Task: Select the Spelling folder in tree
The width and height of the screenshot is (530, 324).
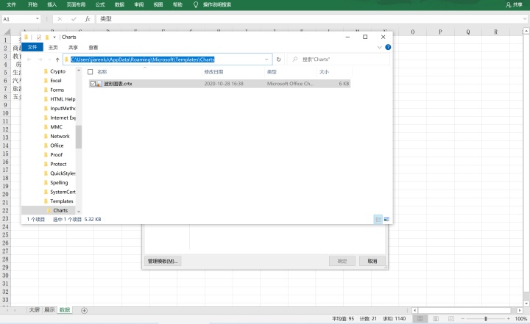Action: point(59,183)
